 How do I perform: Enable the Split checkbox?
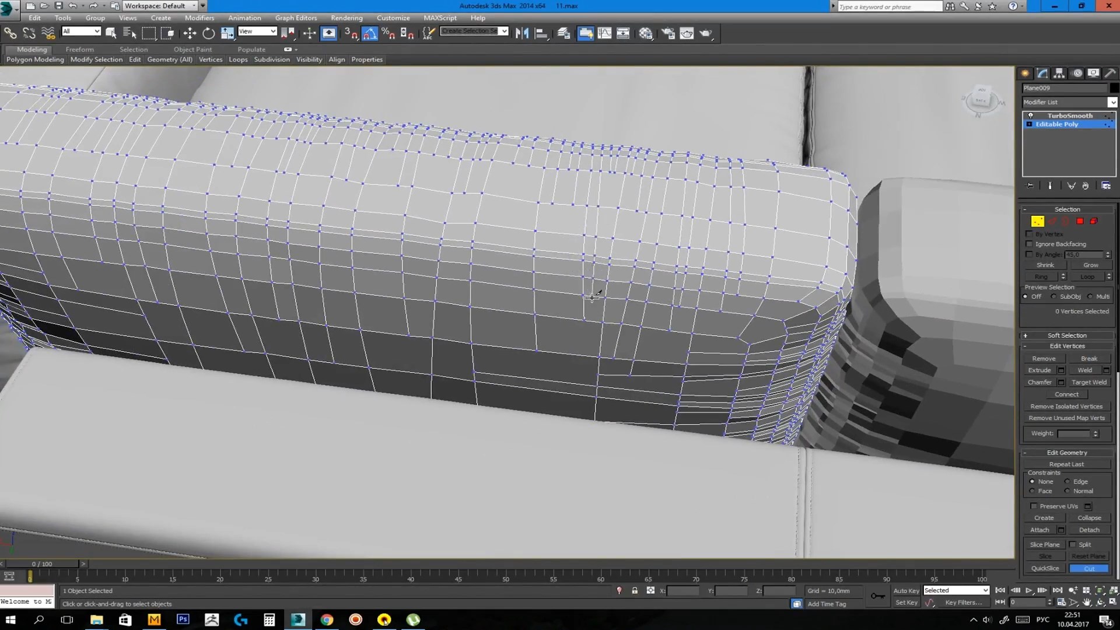coord(1072,544)
